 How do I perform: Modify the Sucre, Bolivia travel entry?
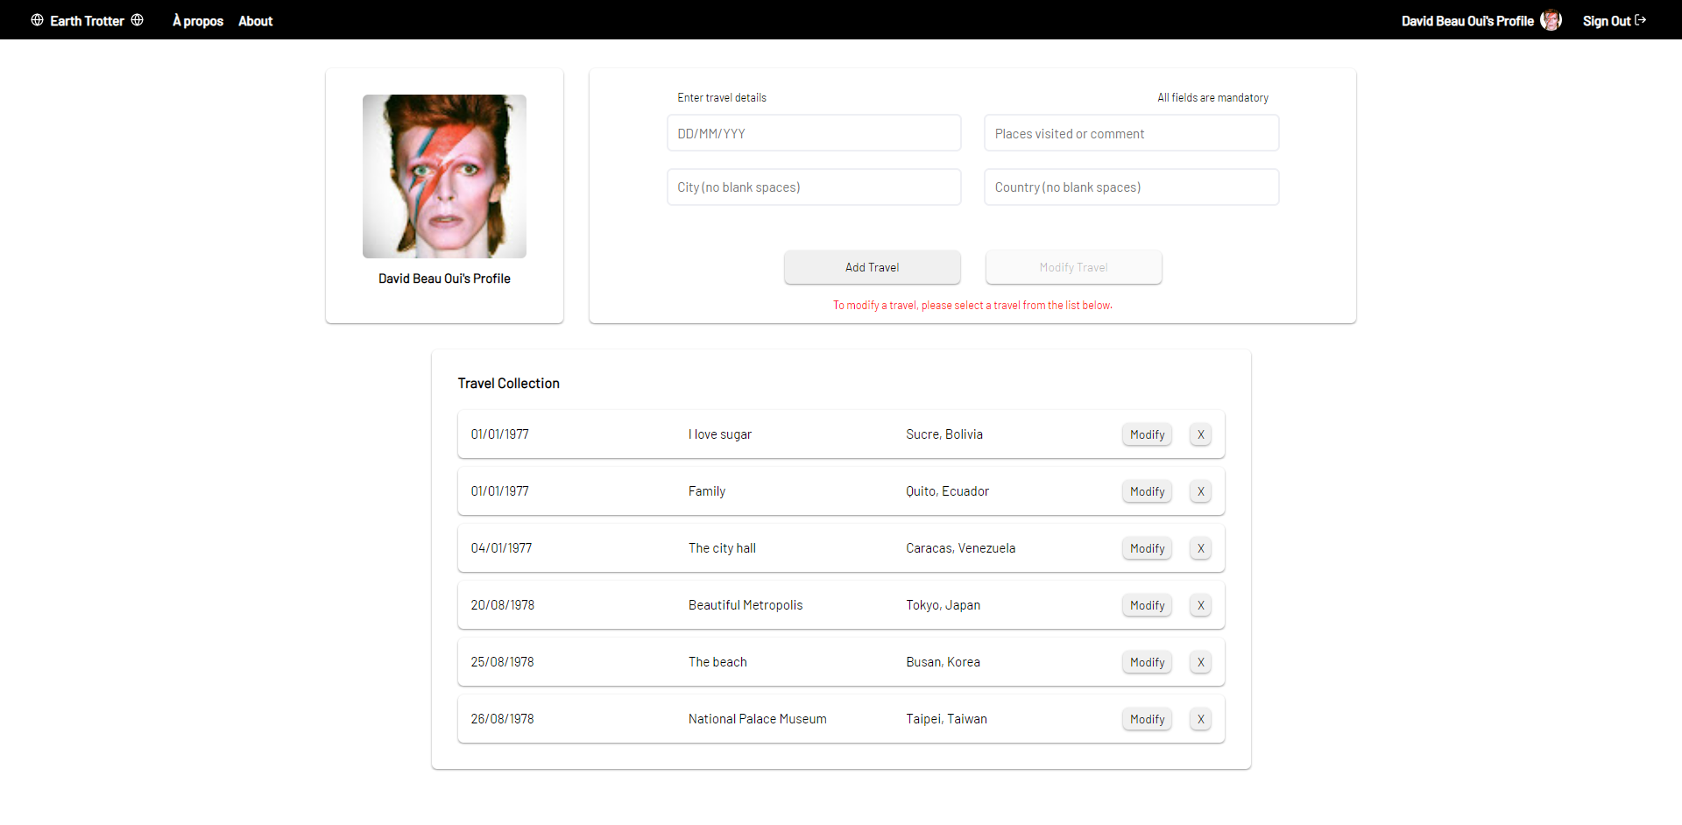click(1146, 434)
